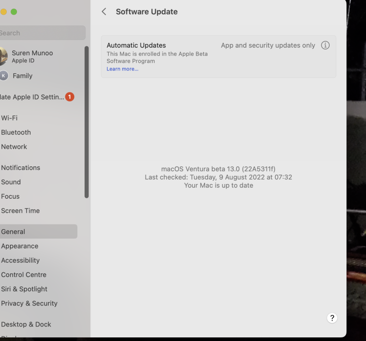Click the red notification badge
Image resolution: width=366 pixels, height=341 pixels.
70,97
